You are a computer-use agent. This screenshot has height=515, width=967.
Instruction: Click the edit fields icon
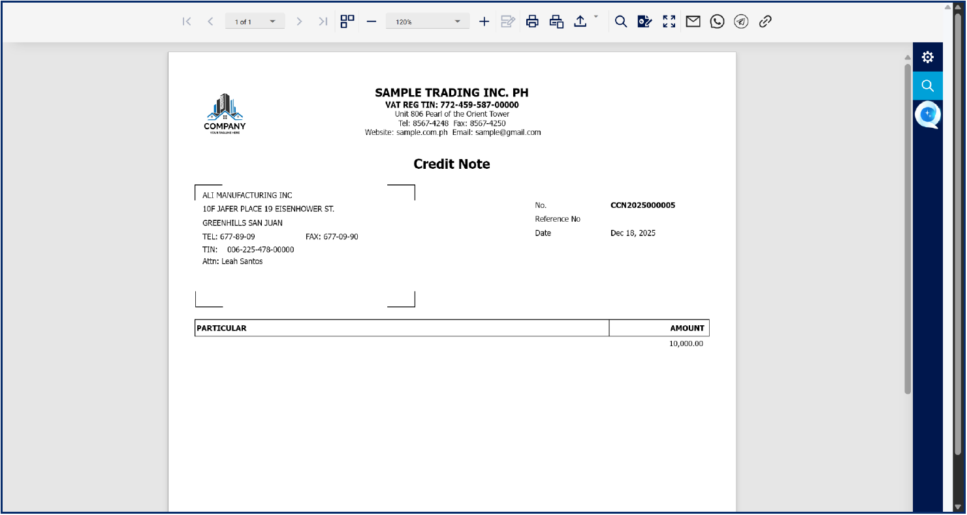508,22
